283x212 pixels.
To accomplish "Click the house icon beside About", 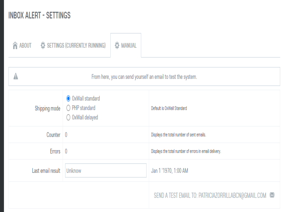I will click(x=15, y=46).
